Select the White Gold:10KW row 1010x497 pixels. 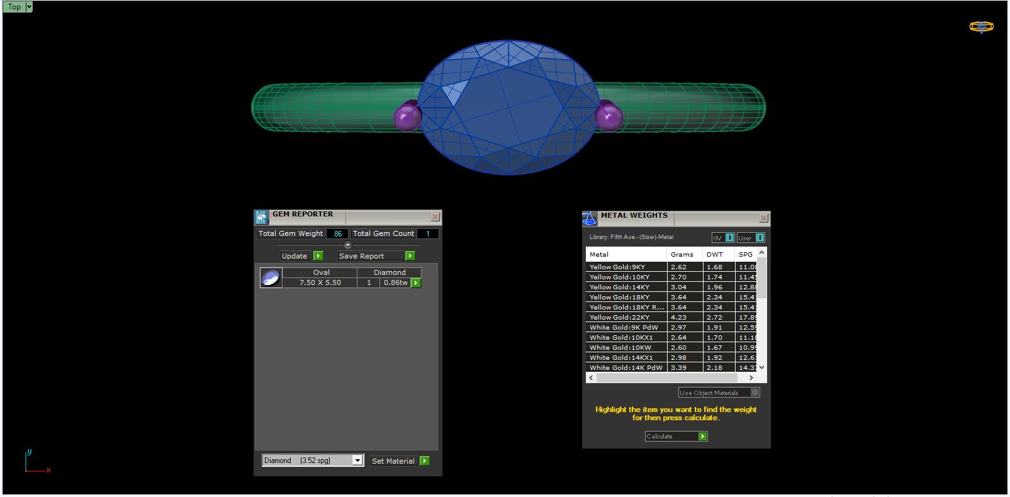tap(626, 347)
